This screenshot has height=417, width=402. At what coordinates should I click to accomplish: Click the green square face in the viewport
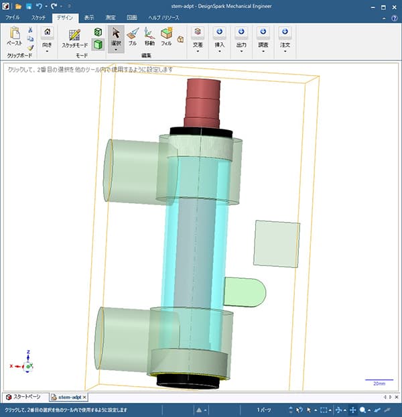click(x=276, y=243)
